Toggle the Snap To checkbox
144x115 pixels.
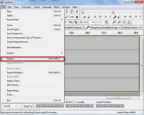click(34, 106)
